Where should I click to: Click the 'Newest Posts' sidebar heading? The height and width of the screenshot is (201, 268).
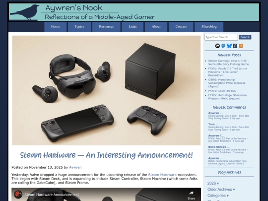pyautogui.click(x=229, y=55)
